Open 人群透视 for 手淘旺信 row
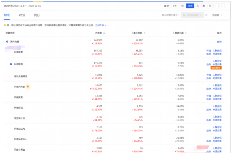The height and width of the screenshot is (153, 235). (217, 106)
